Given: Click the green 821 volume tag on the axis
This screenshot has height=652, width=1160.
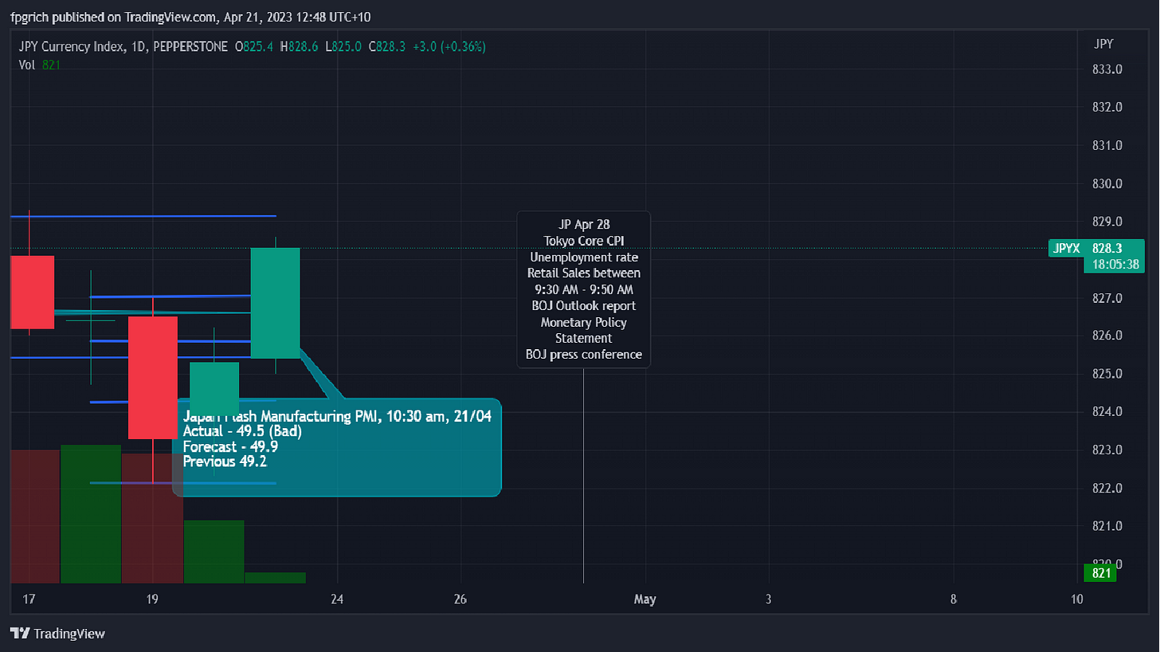Looking at the screenshot, I should [x=1100, y=573].
